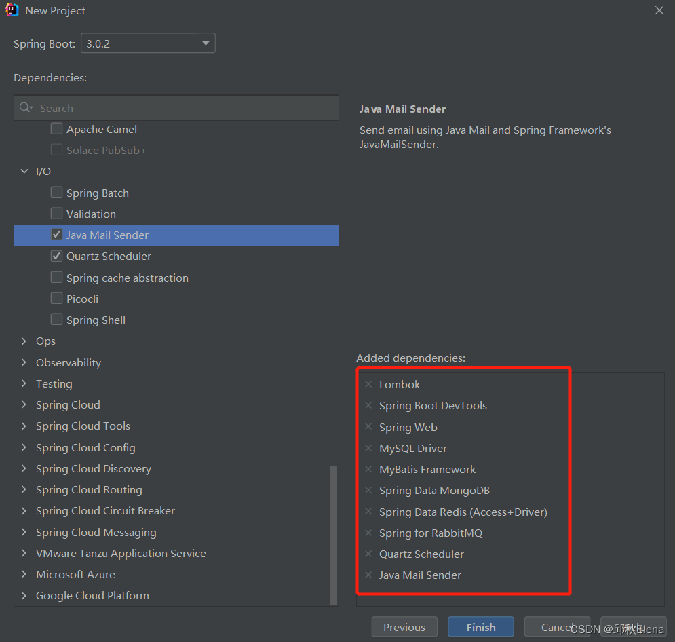Check the Picocli checkbox
Image resolution: width=675 pixels, height=642 pixels.
tap(56, 299)
